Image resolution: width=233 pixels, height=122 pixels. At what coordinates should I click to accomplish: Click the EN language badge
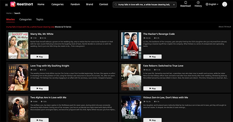6,5
